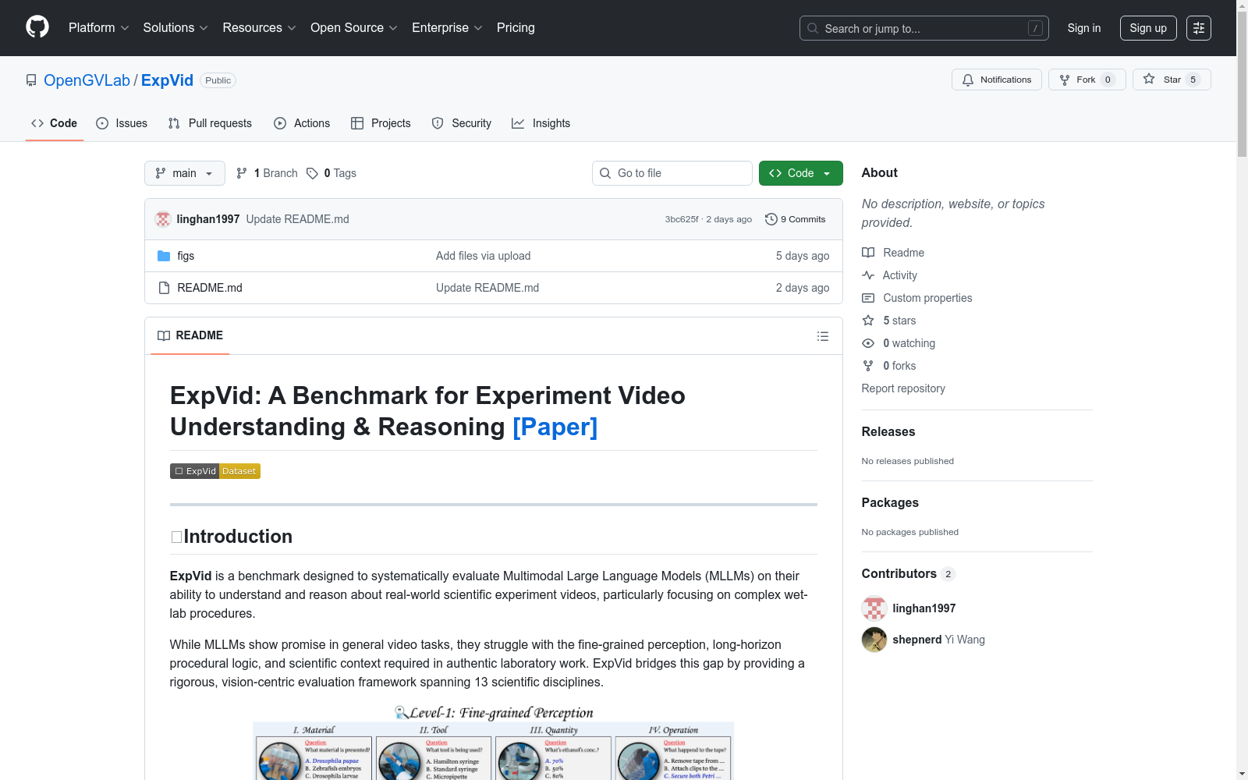Image resolution: width=1248 pixels, height=780 pixels.
Task: Expand the Enterprise menu
Action: point(447,28)
